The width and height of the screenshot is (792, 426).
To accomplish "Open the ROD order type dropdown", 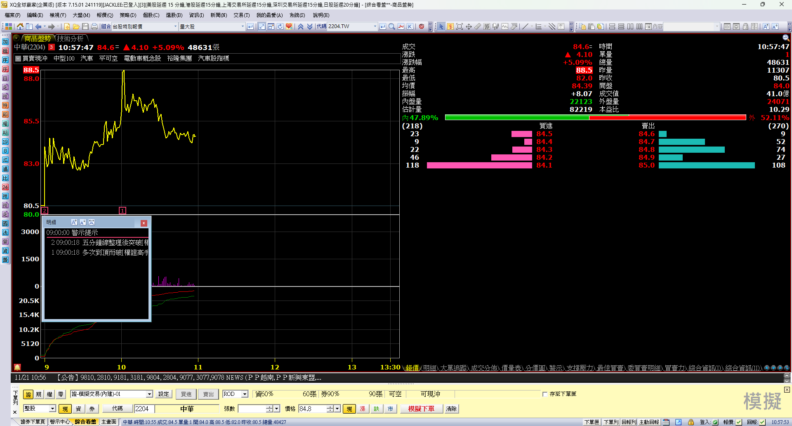I will pos(245,394).
